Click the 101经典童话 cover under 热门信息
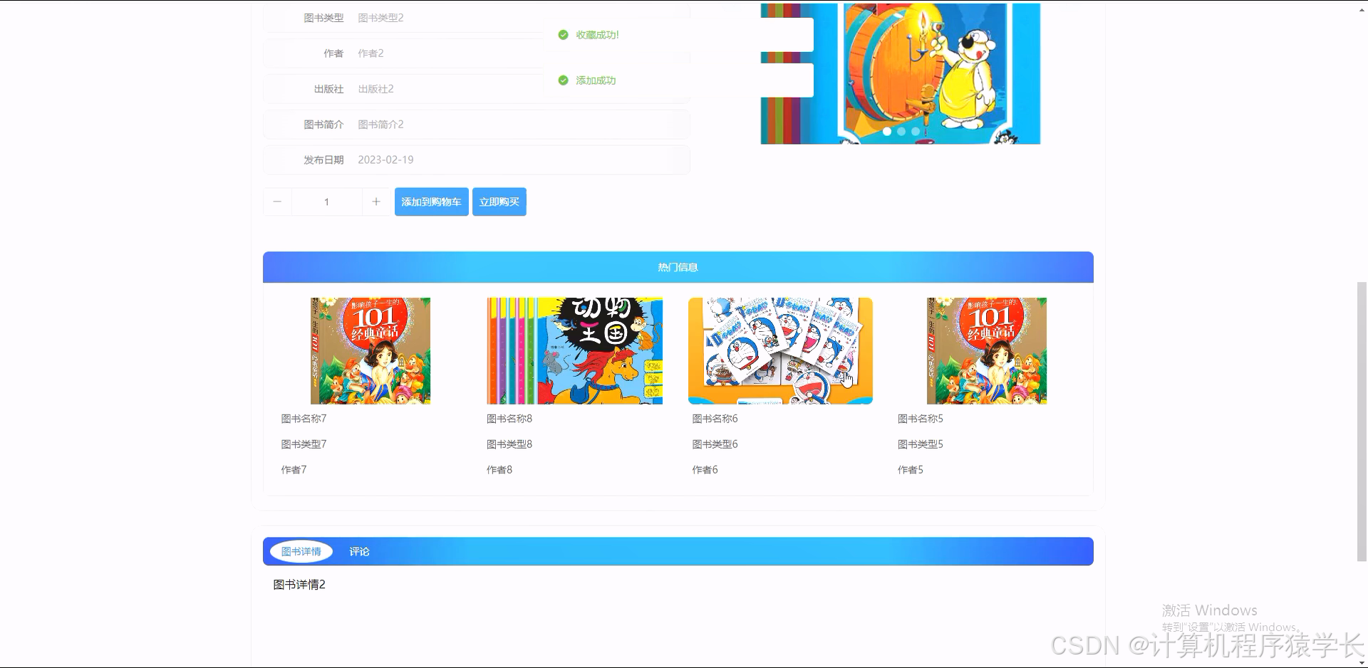Image resolution: width=1368 pixels, height=668 pixels. pos(370,350)
